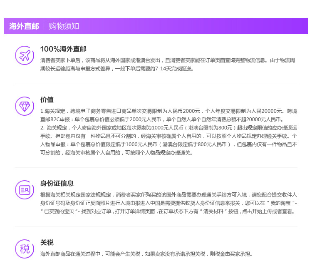Click the 关税 section heading
The height and width of the screenshot is (271, 312).
point(47,243)
